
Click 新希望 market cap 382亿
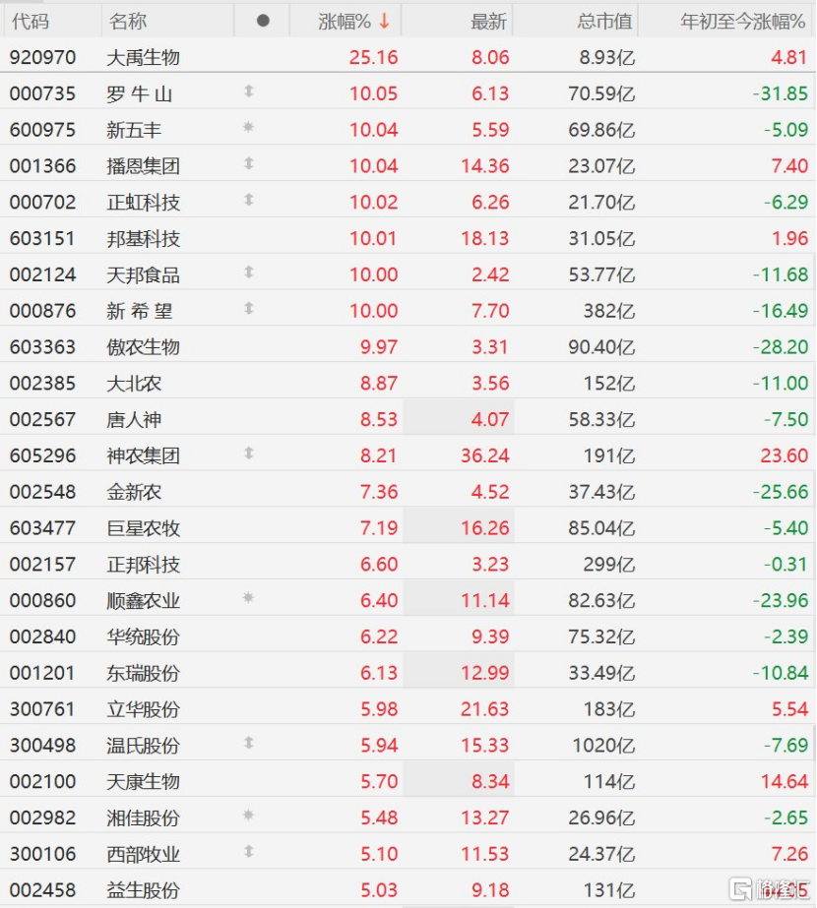(x=609, y=311)
